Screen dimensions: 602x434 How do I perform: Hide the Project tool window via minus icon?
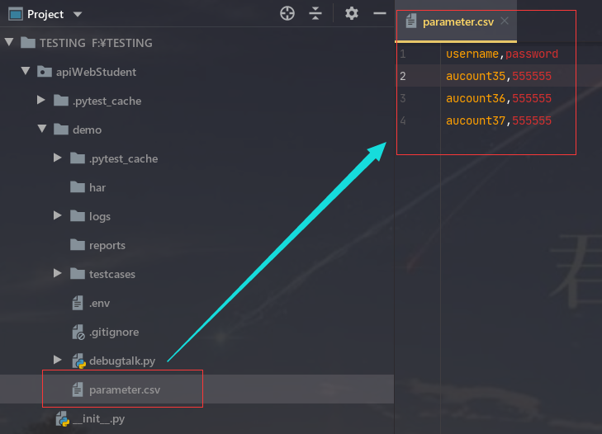(x=380, y=13)
